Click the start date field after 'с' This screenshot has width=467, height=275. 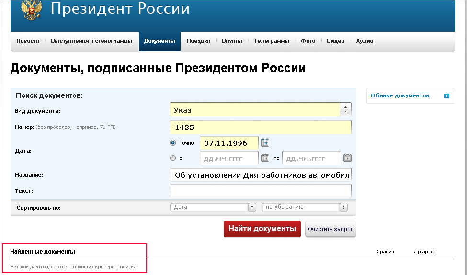229,158
